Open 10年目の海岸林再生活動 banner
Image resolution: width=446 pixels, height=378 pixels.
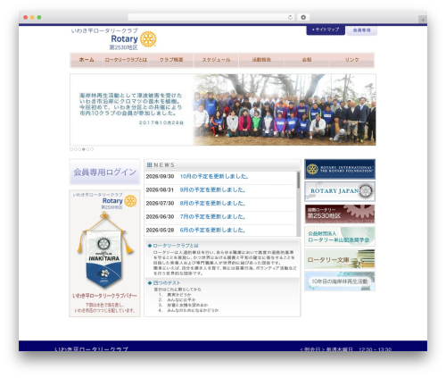(340, 281)
